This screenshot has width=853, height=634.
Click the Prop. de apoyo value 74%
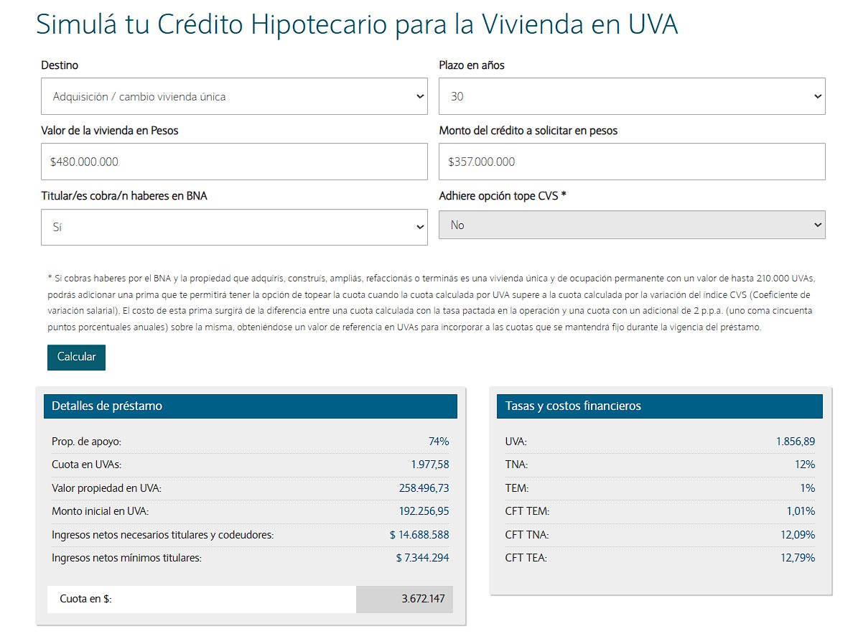439,442
